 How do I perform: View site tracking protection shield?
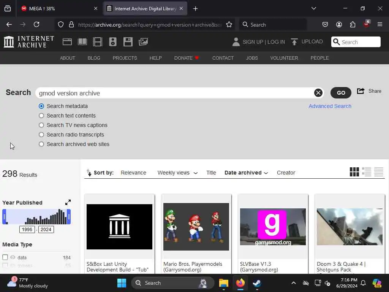(x=61, y=24)
